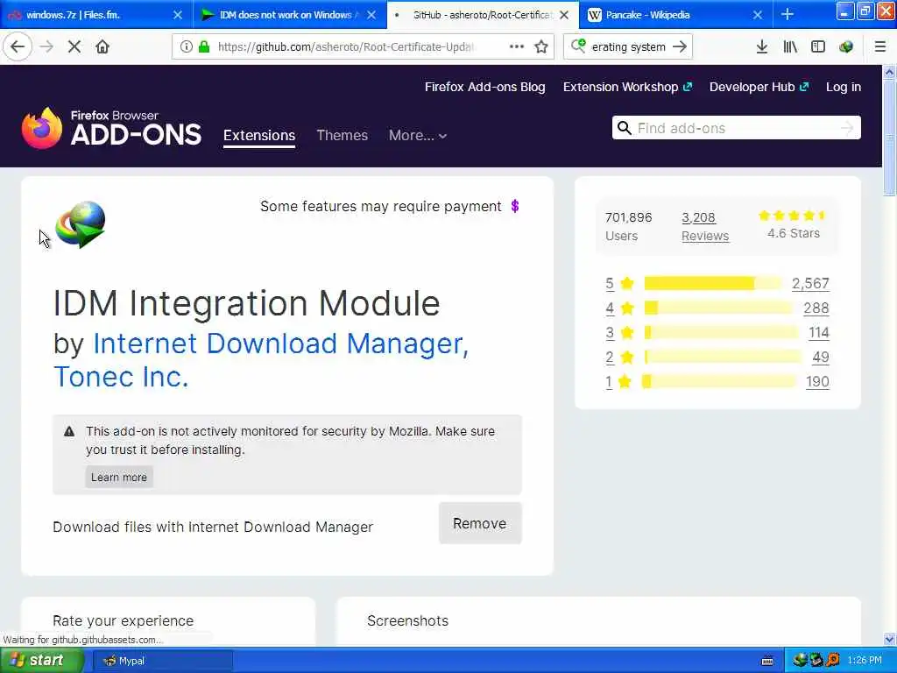This screenshot has height=673, width=897.
Task: Open the browser home page
Action: coord(102,47)
